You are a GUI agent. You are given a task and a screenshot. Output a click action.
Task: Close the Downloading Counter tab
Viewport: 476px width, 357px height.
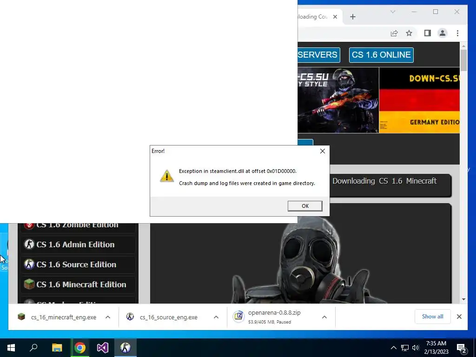click(x=335, y=17)
